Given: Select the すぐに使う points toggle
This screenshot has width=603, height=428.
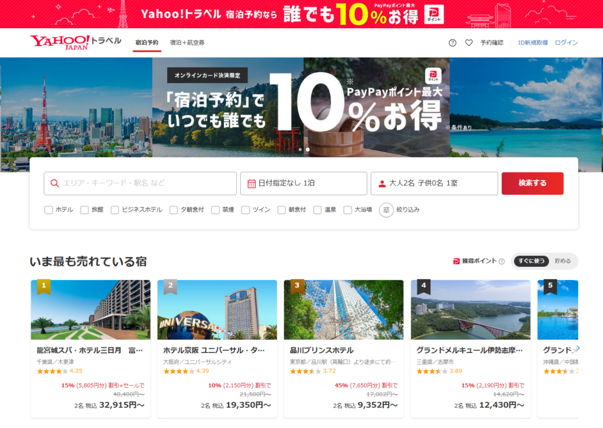Looking at the screenshot, I should tap(532, 261).
